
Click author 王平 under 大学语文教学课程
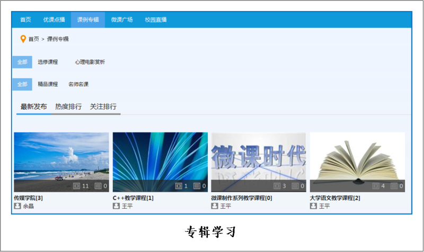pyautogui.click(x=324, y=206)
